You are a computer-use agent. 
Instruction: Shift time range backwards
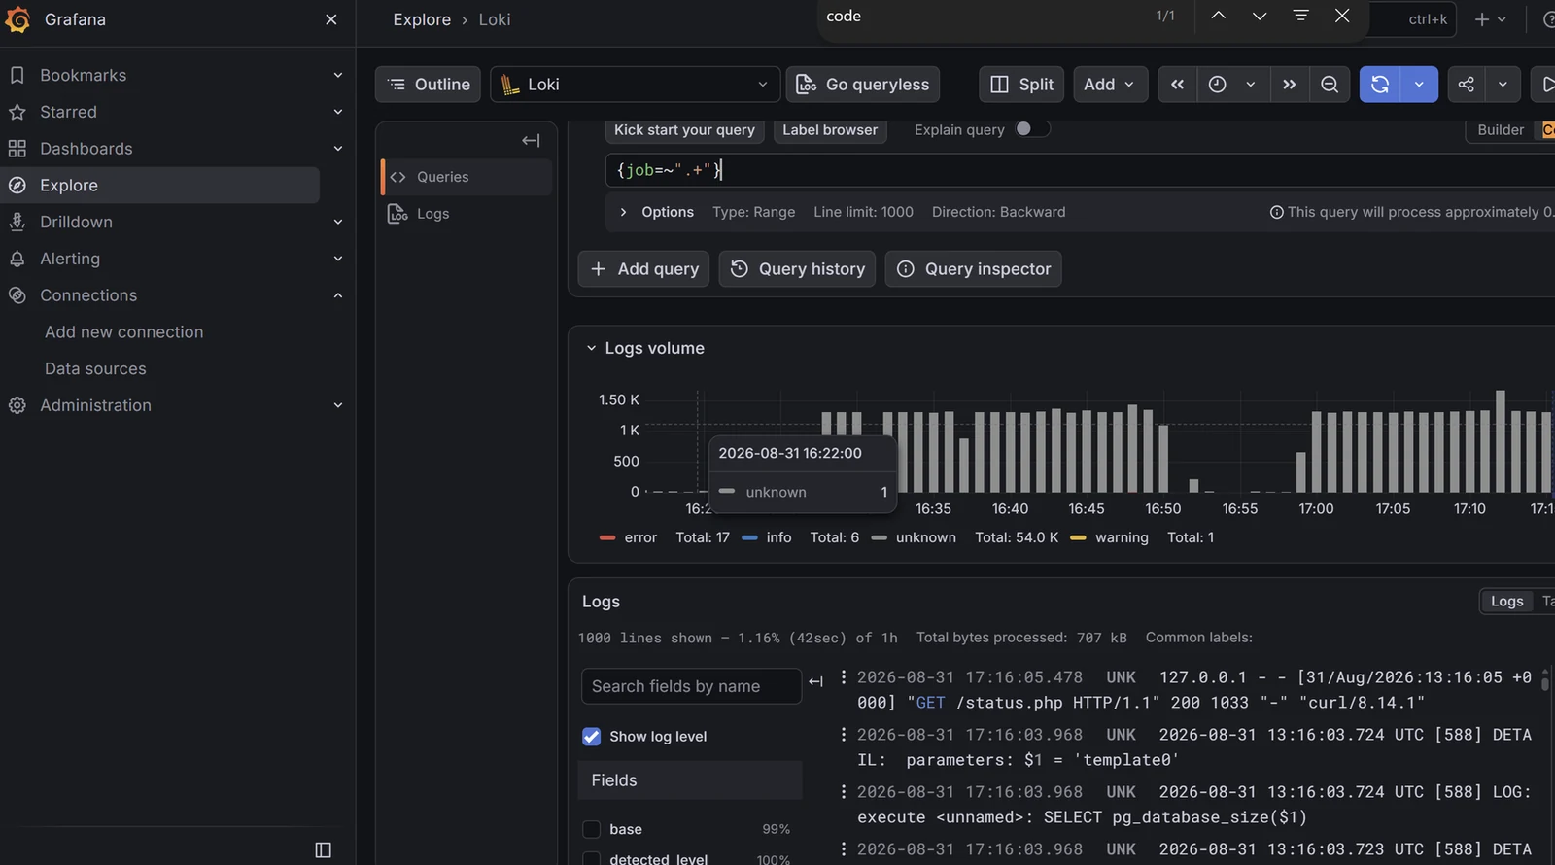pos(1177,85)
